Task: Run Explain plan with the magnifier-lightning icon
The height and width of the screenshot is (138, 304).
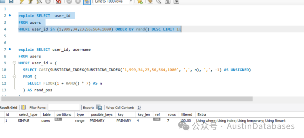Action: [x=39, y=2]
